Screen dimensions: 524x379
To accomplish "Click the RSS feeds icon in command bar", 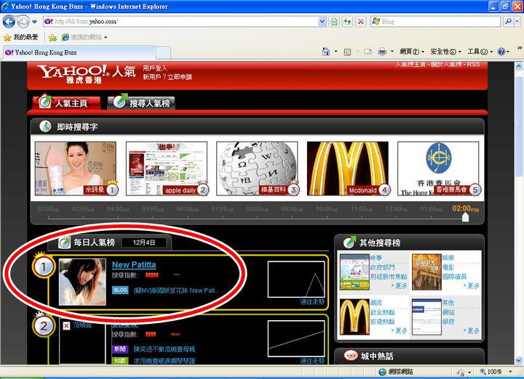I will coord(348,52).
